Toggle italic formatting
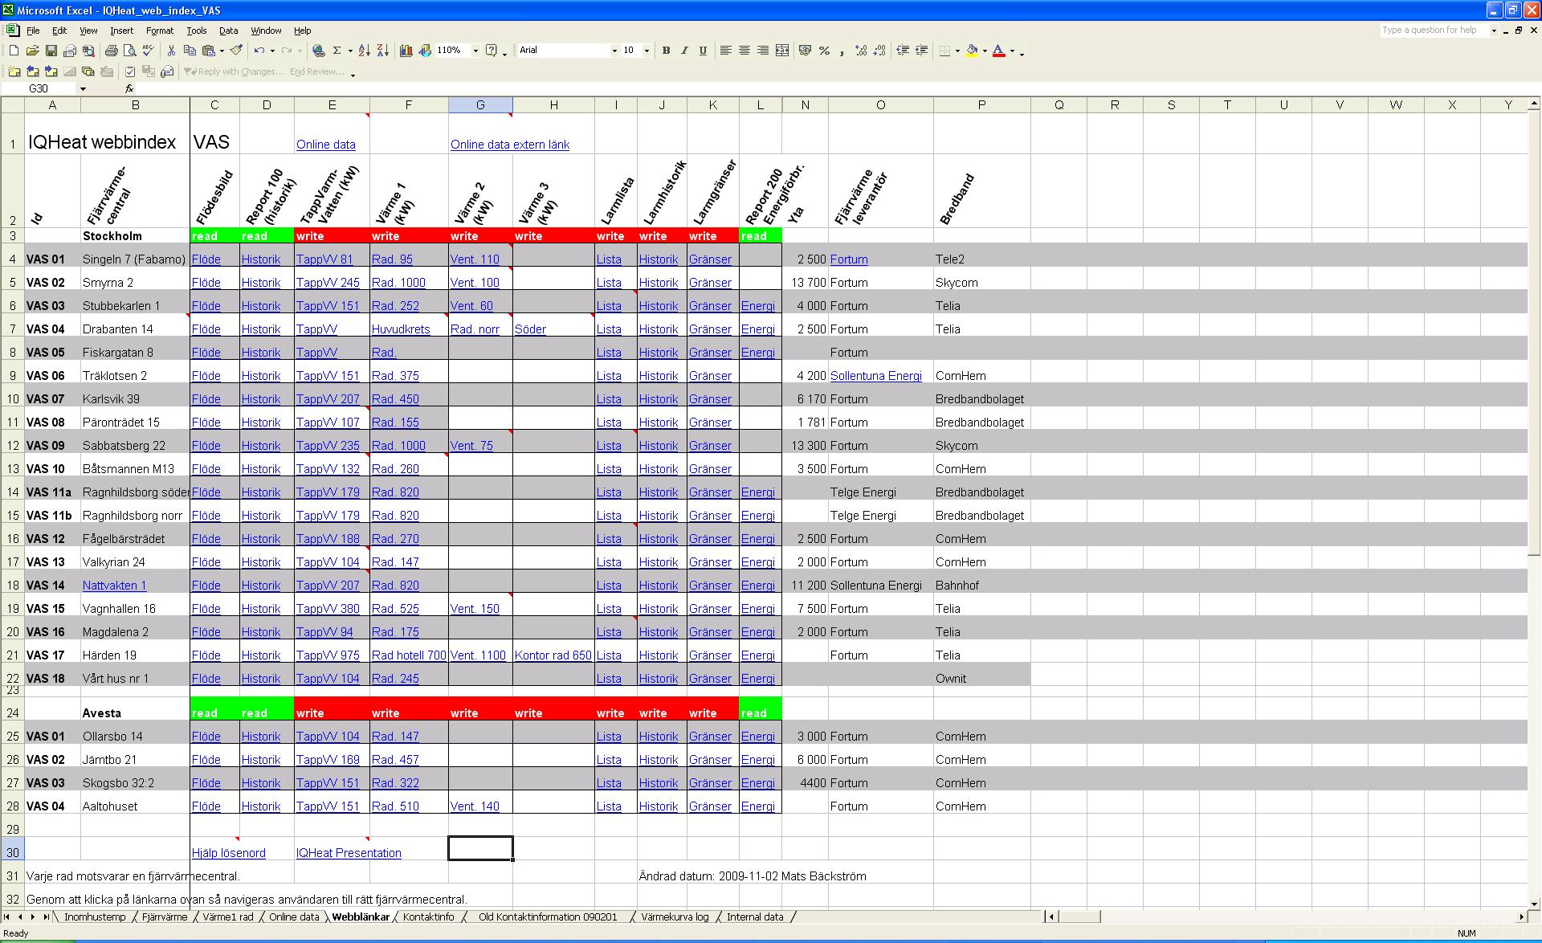The image size is (1542, 943). pyautogui.click(x=684, y=51)
